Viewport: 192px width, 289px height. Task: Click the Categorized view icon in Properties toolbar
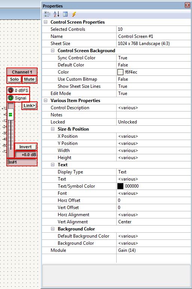[47, 14]
